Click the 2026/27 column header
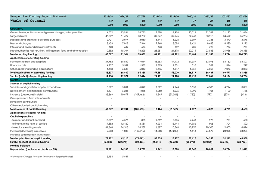Screen dimensions: 273x188 coord(124,17)
